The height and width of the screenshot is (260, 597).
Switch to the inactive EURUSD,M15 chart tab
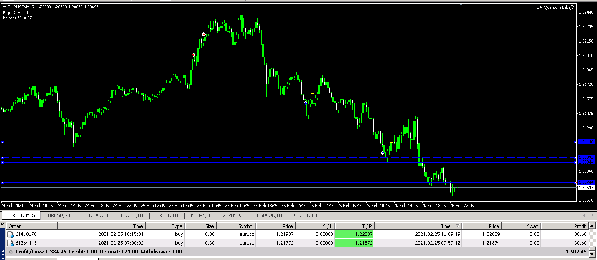[59, 215]
